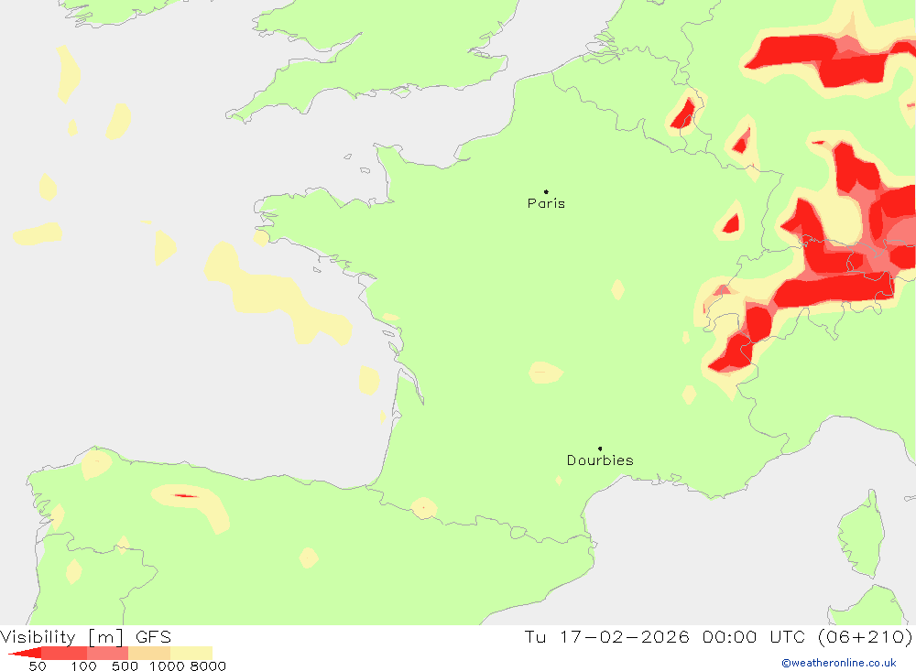Click the black dot marking Paris
The height and width of the screenshot is (671, 916).
point(546,191)
